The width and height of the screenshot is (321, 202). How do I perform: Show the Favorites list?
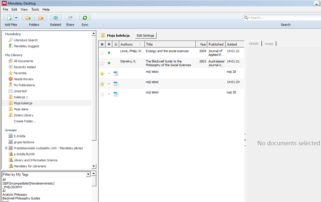[20, 73]
